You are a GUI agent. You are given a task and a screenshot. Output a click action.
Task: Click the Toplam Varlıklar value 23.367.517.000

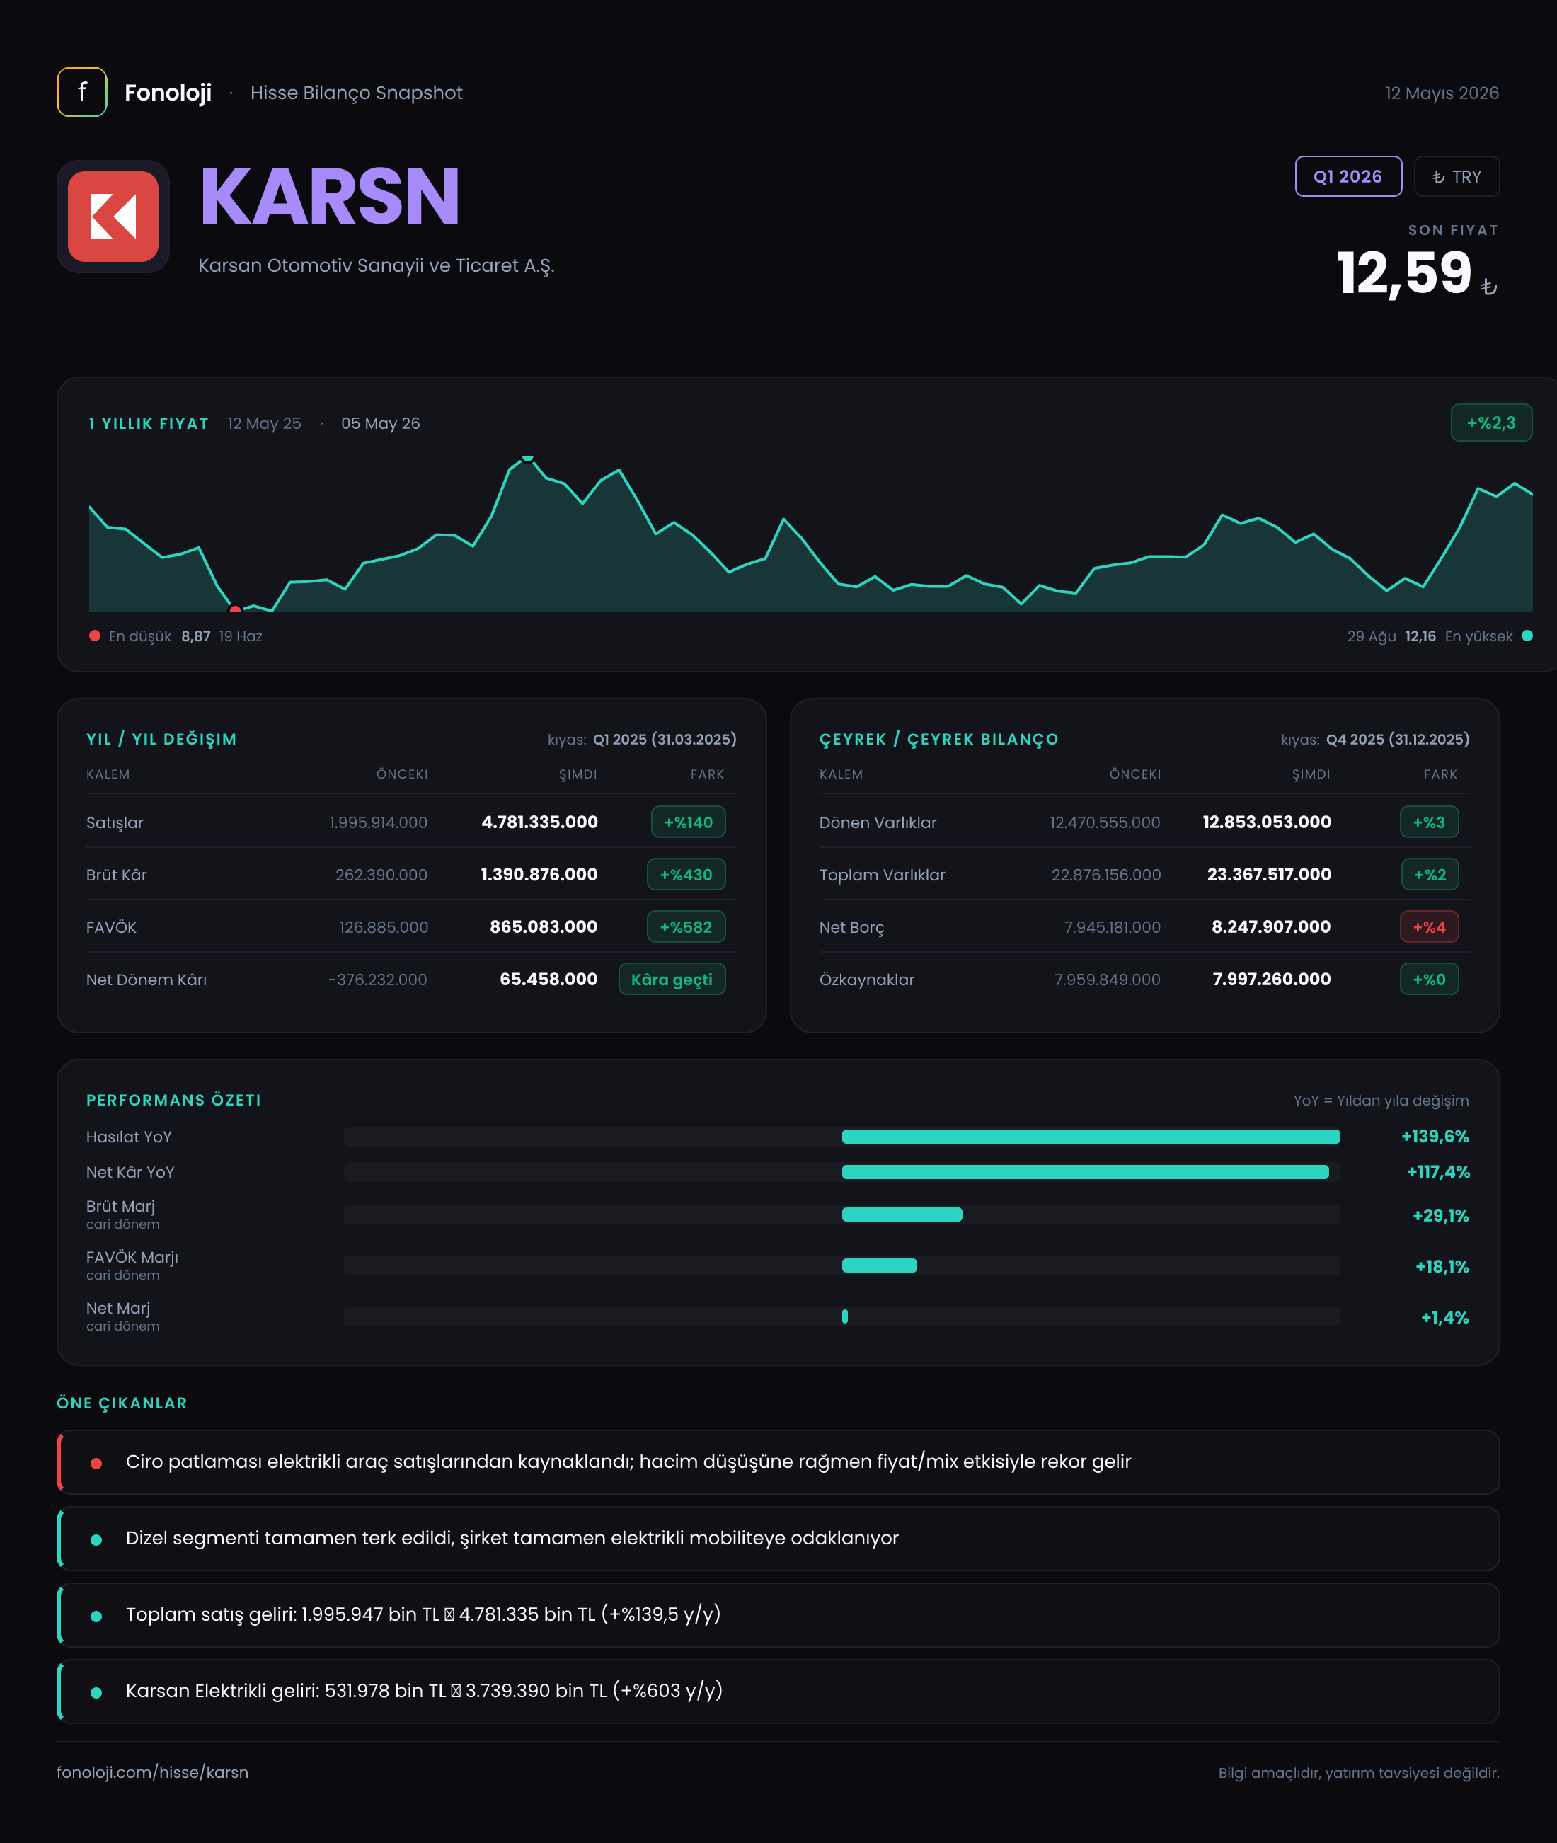coord(1269,874)
